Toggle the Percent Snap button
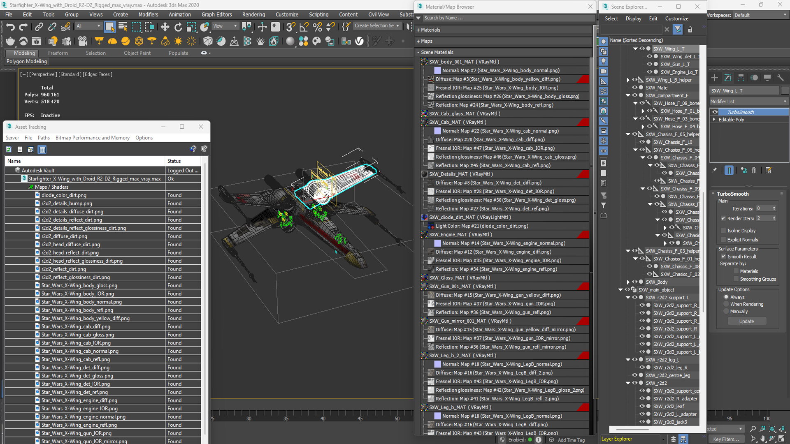This screenshot has width=790, height=444. click(x=317, y=27)
